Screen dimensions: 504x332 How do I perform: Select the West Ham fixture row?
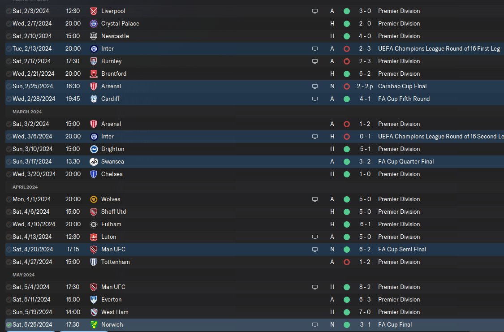(x=254, y=312)
